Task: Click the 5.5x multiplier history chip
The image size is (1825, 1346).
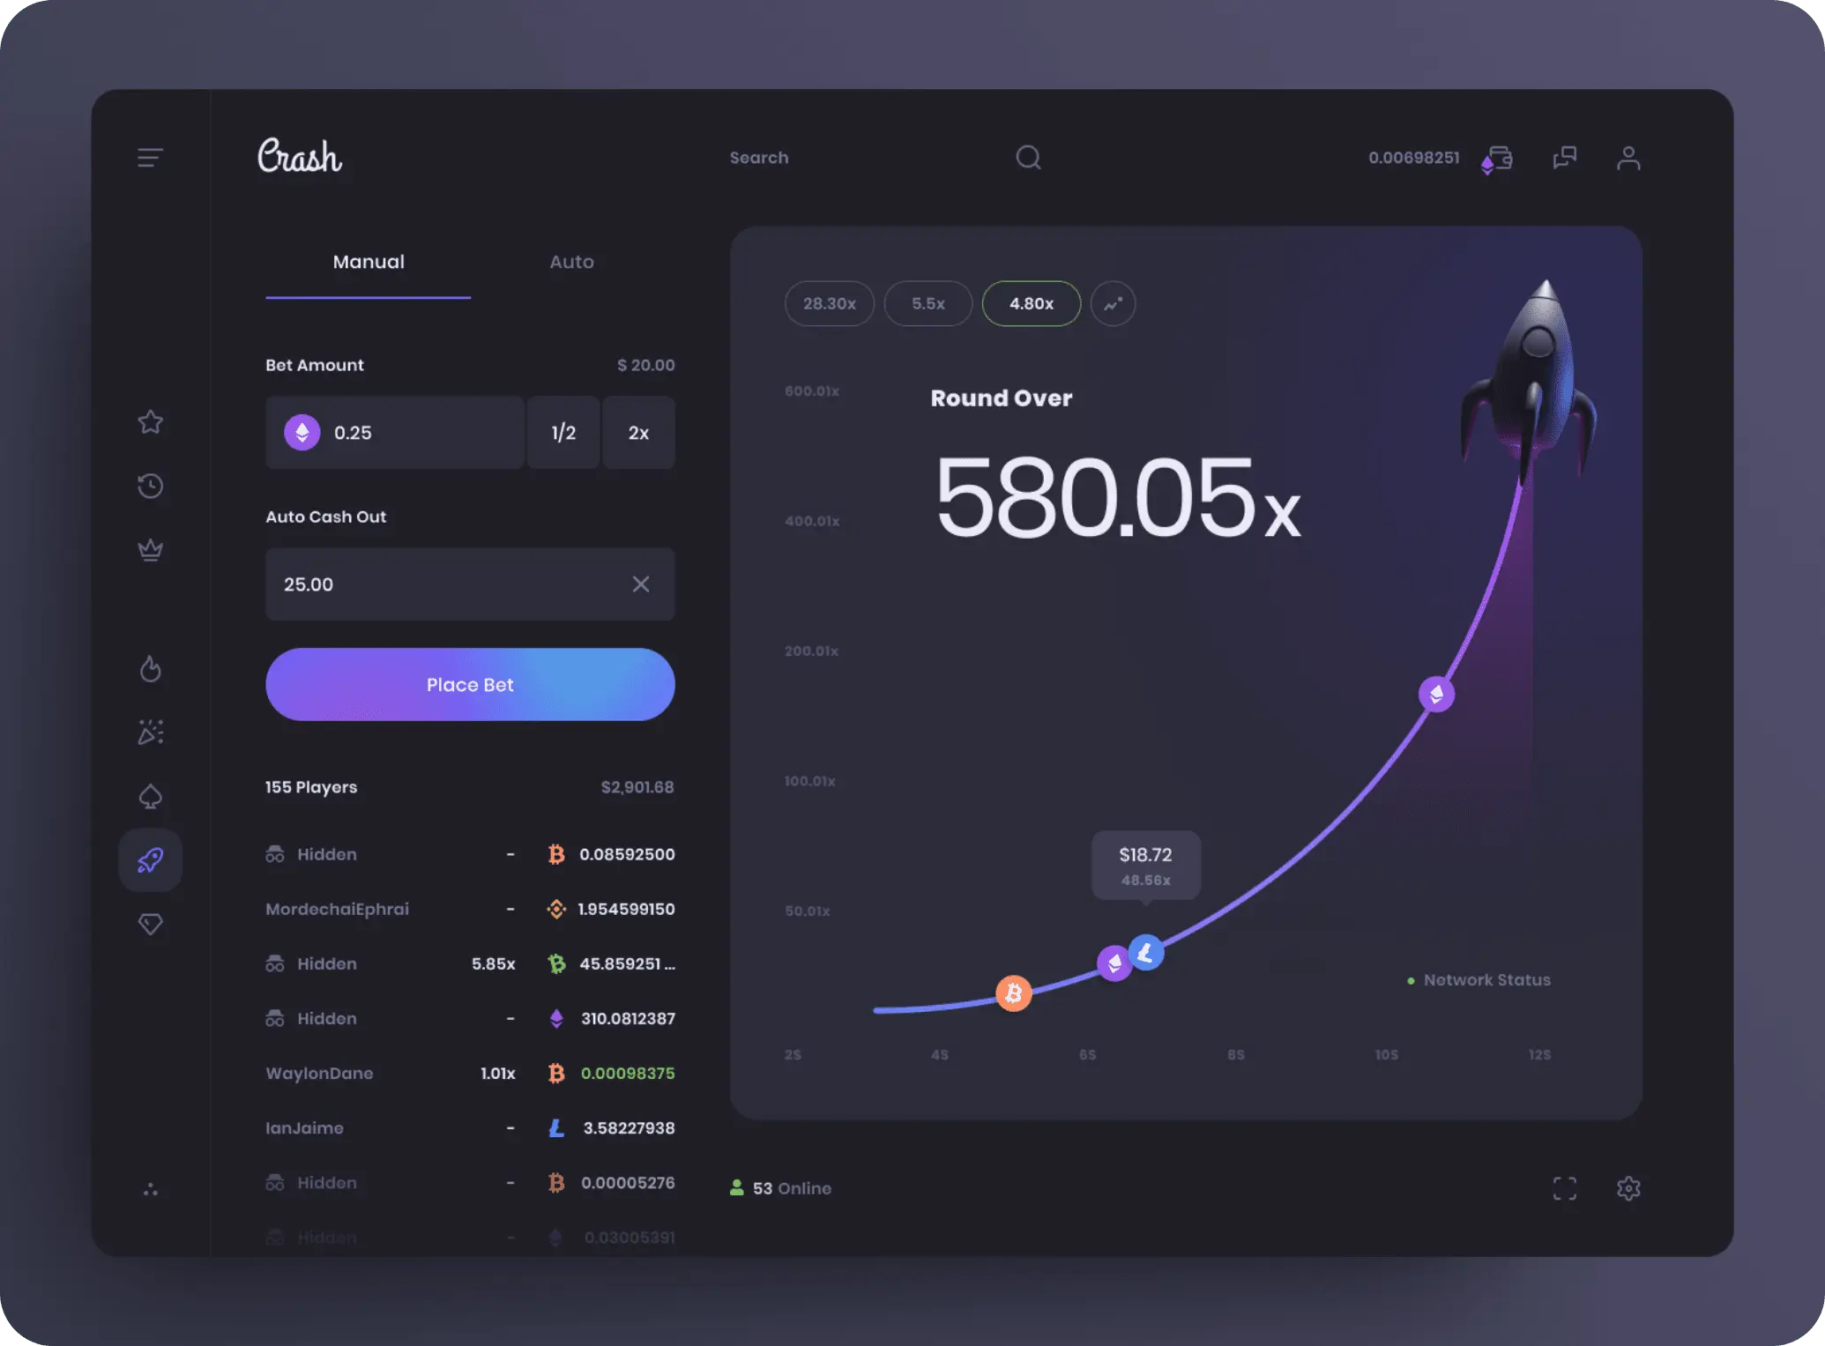Action: point(928,303)
